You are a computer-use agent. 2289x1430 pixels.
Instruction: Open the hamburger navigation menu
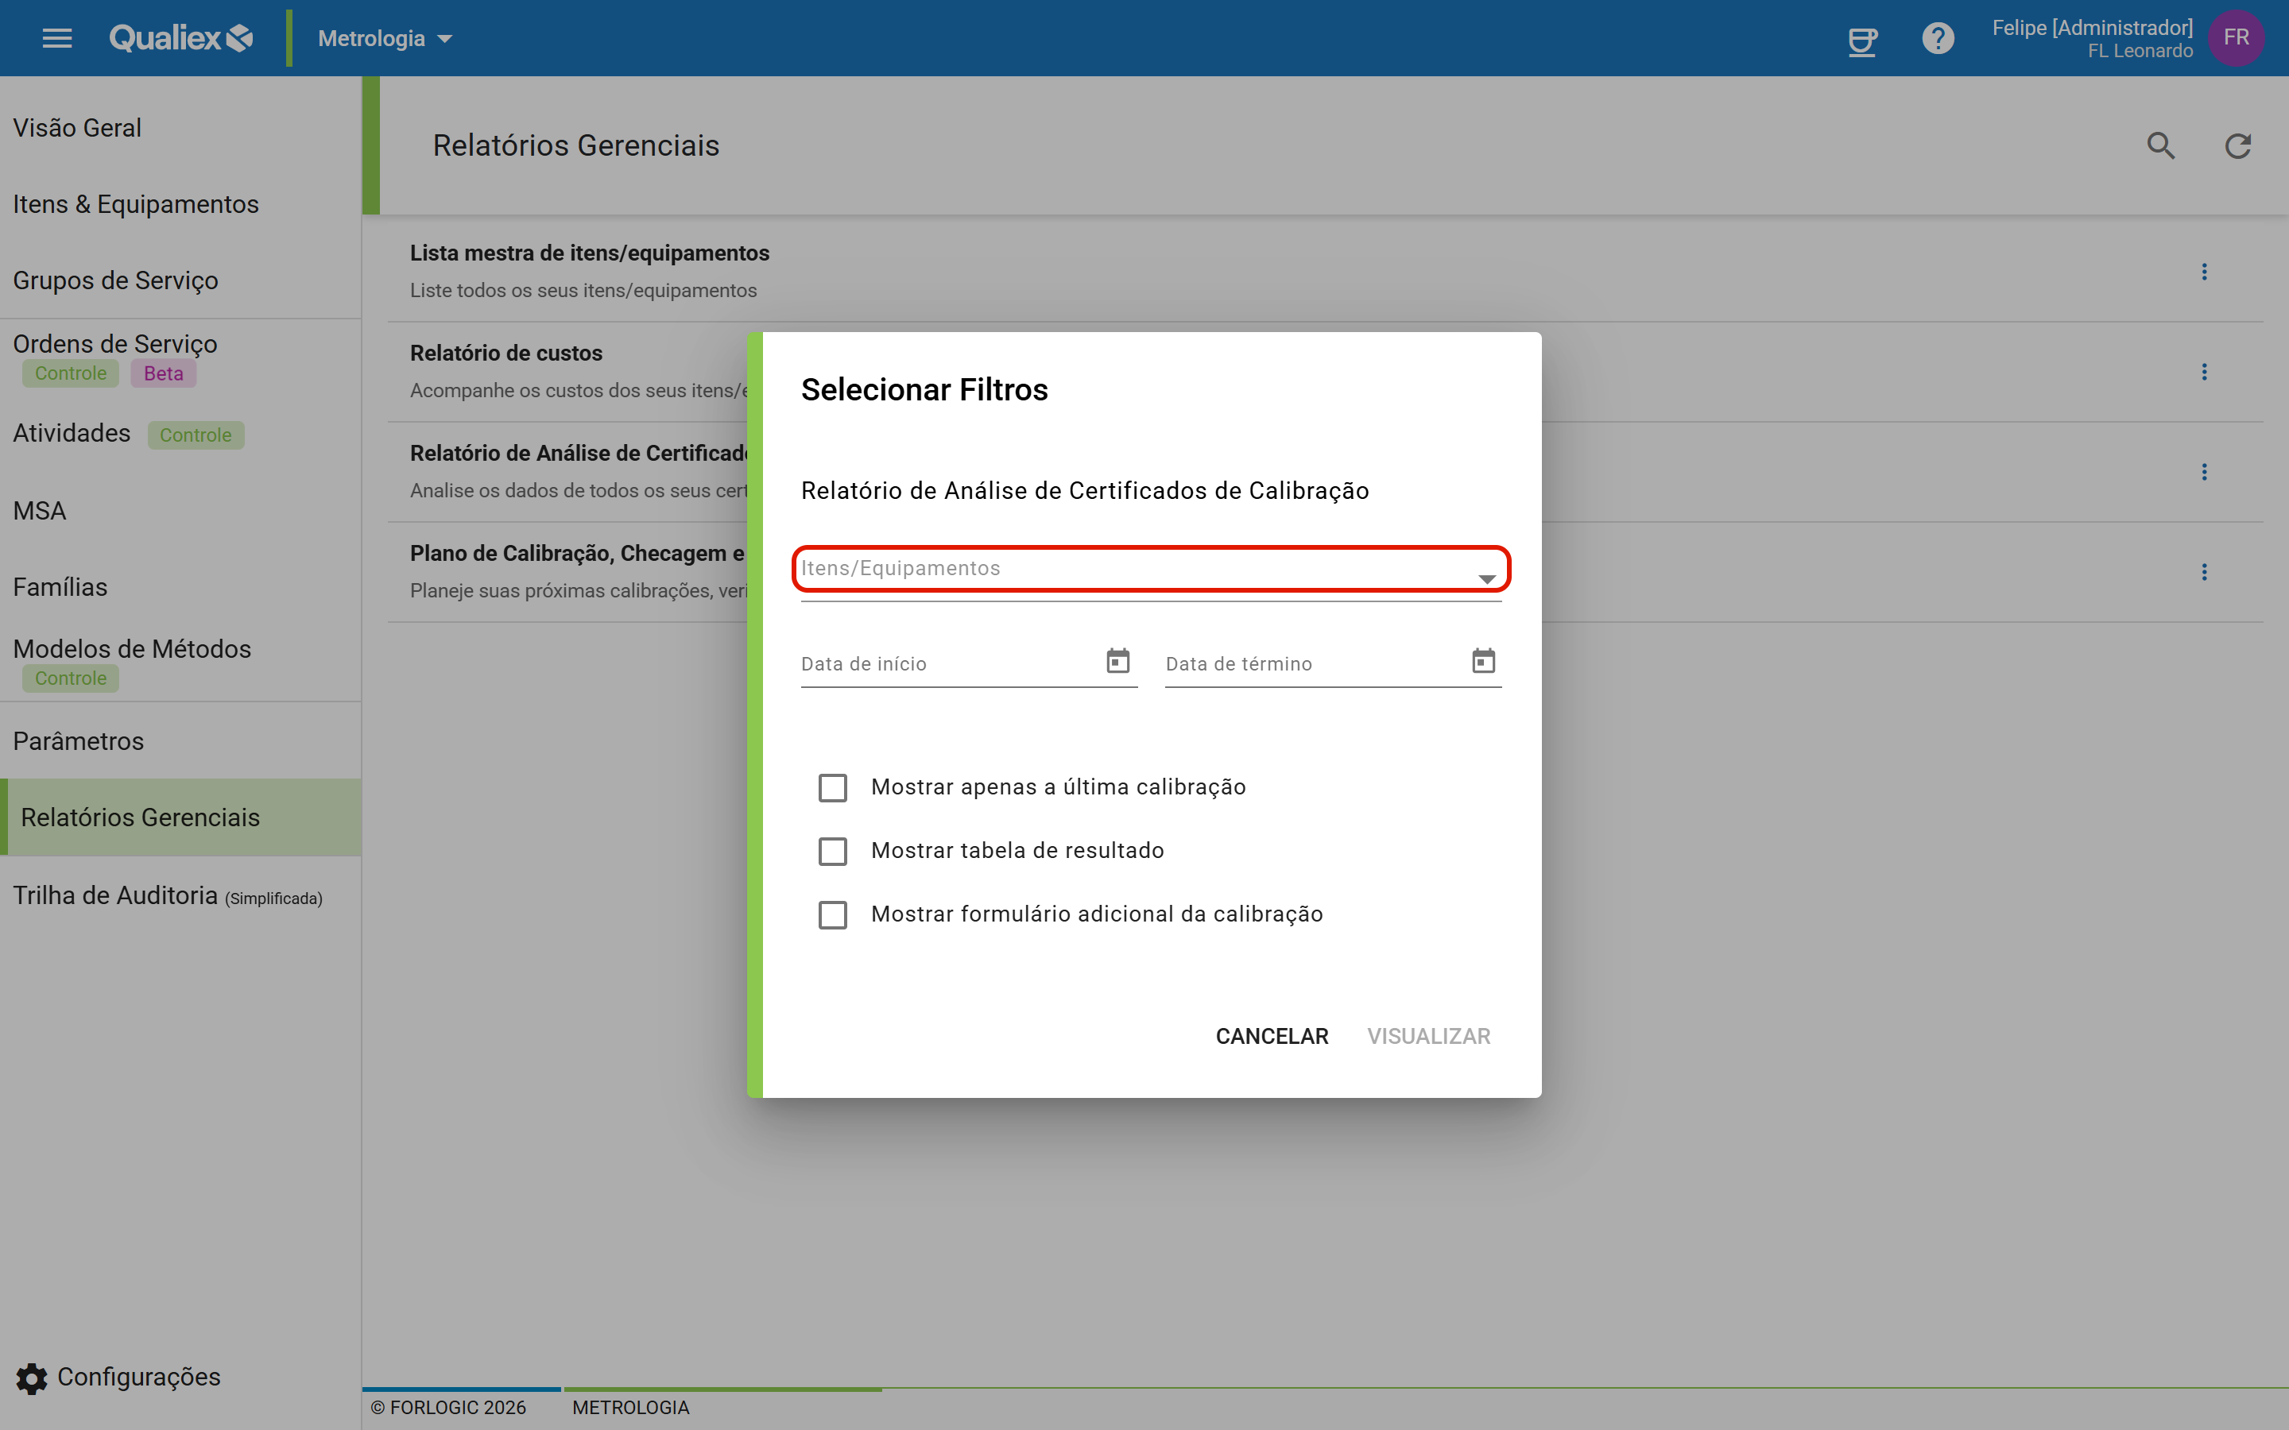click(56, 38)
